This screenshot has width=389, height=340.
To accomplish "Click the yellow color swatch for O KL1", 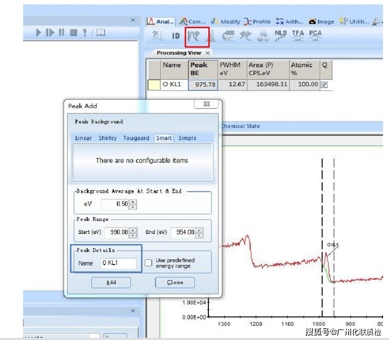I will click(x=154, y=85).
